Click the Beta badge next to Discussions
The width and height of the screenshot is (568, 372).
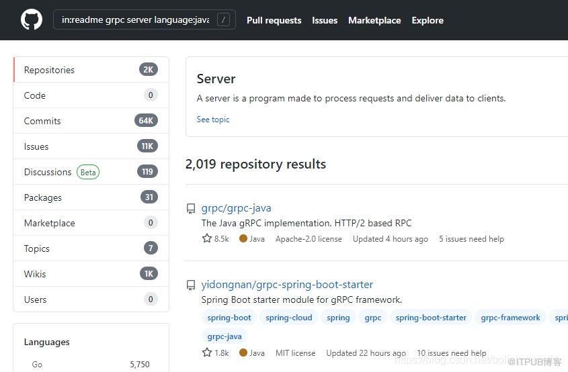pos(88,172)
